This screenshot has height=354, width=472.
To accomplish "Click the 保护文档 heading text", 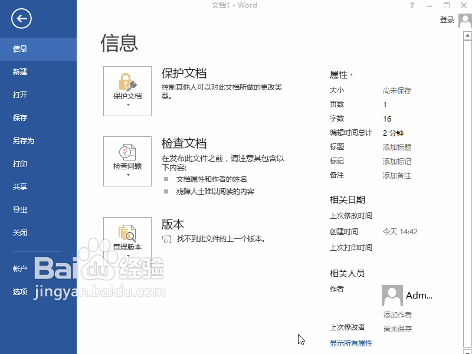I will tap(184, 73).
